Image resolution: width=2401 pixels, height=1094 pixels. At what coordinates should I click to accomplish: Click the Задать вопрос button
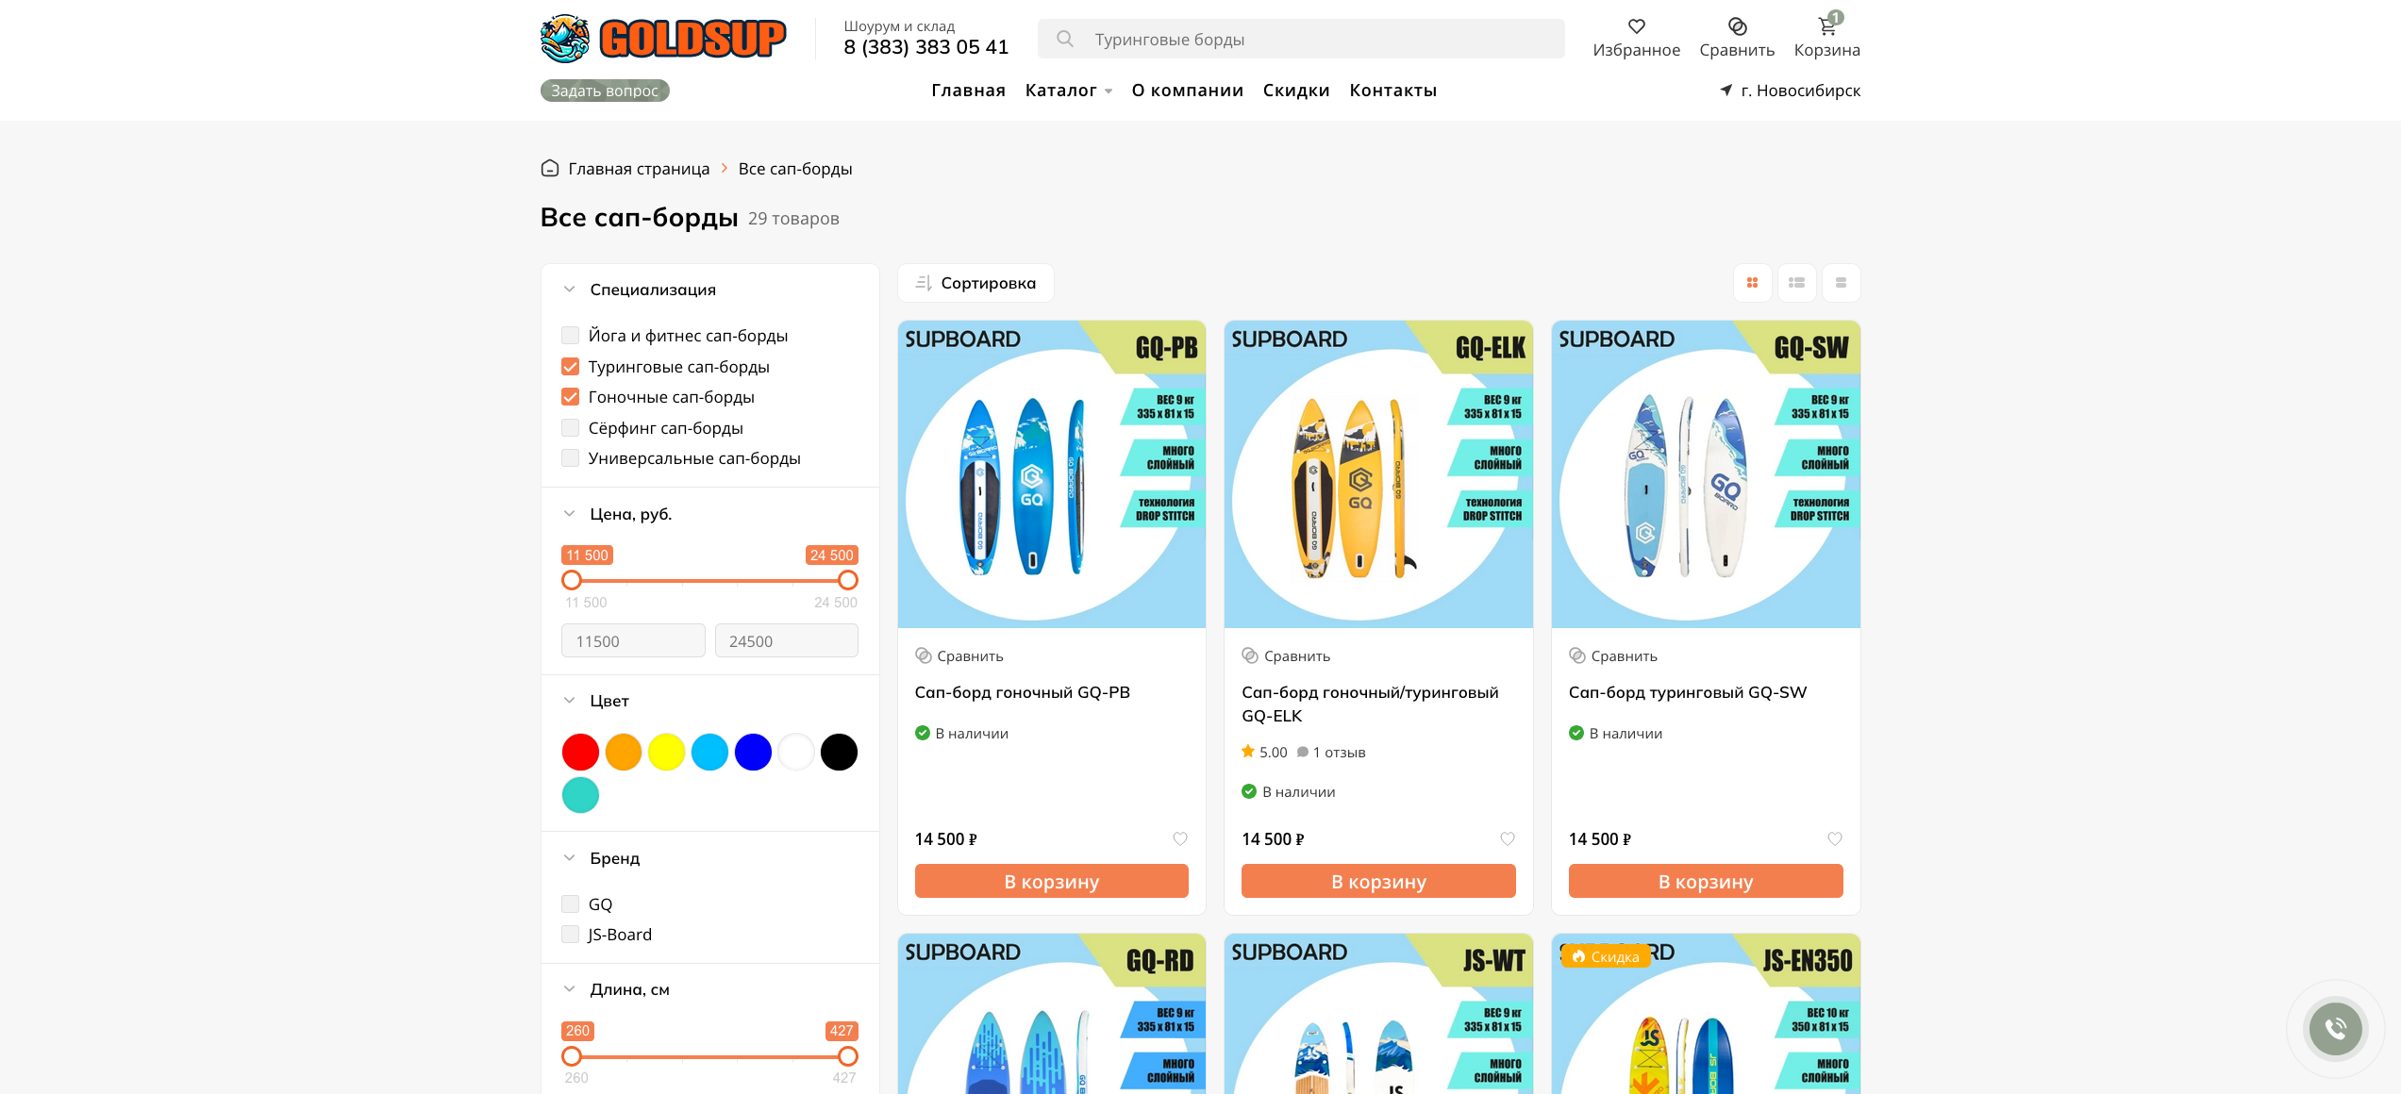tap(605, 91)
